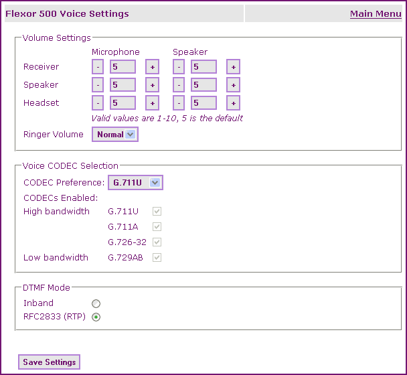Click the Headset row label

coord(42,103)
